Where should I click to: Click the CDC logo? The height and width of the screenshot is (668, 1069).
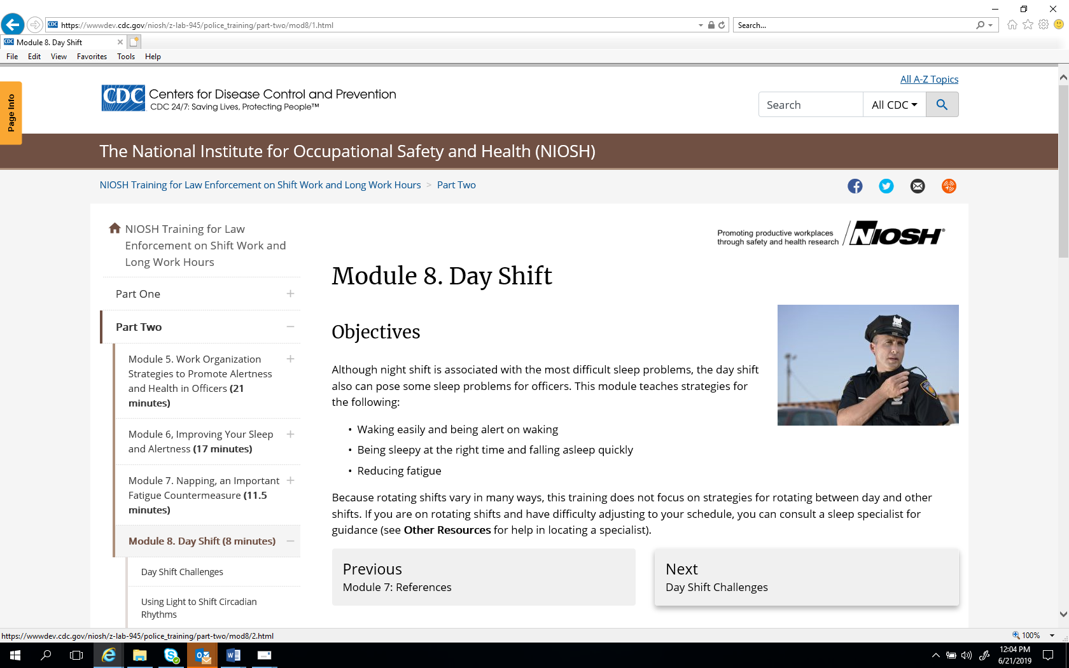pyautogui.click(x=123, y=98)
